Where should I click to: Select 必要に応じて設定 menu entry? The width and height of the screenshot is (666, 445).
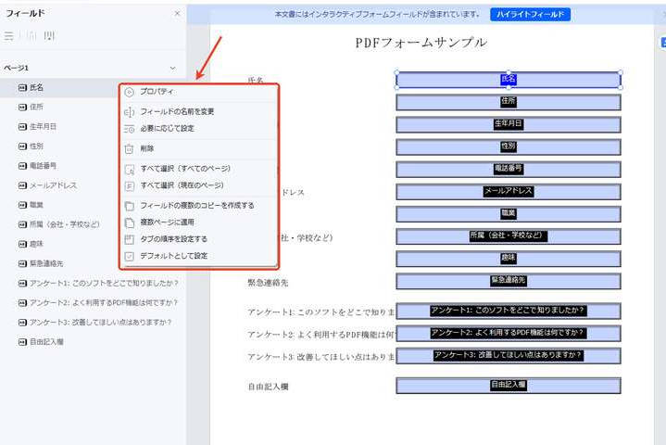[x=199, y=128]
